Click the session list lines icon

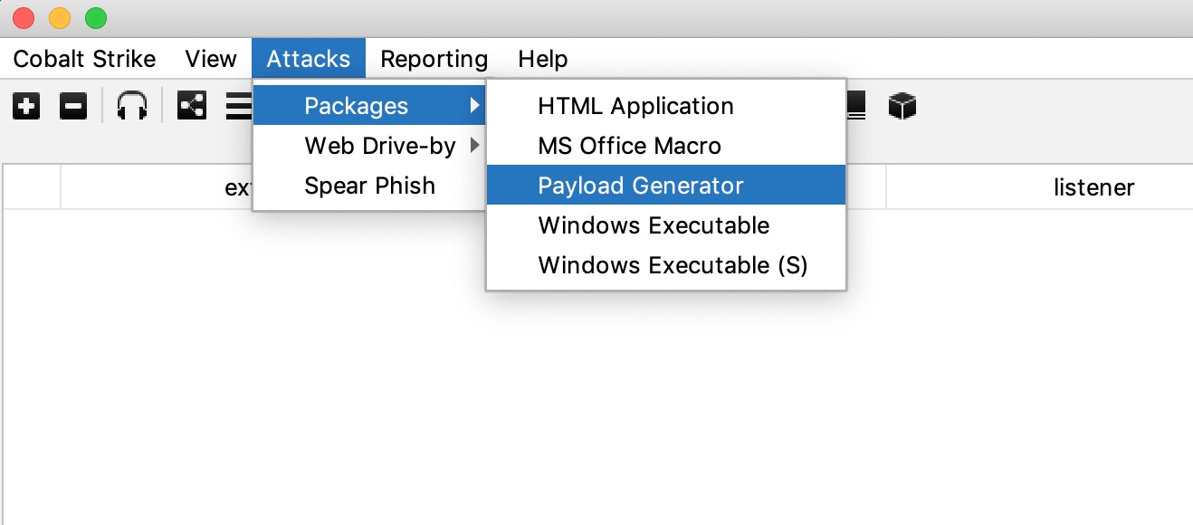[x=239, y=107]
